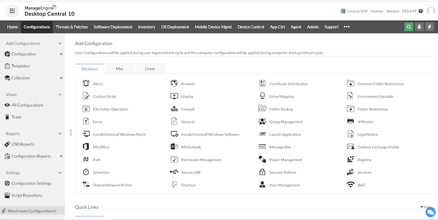Click the MS Outlook icon
This screenshot has height=220, width=438.
coord(174,147)
